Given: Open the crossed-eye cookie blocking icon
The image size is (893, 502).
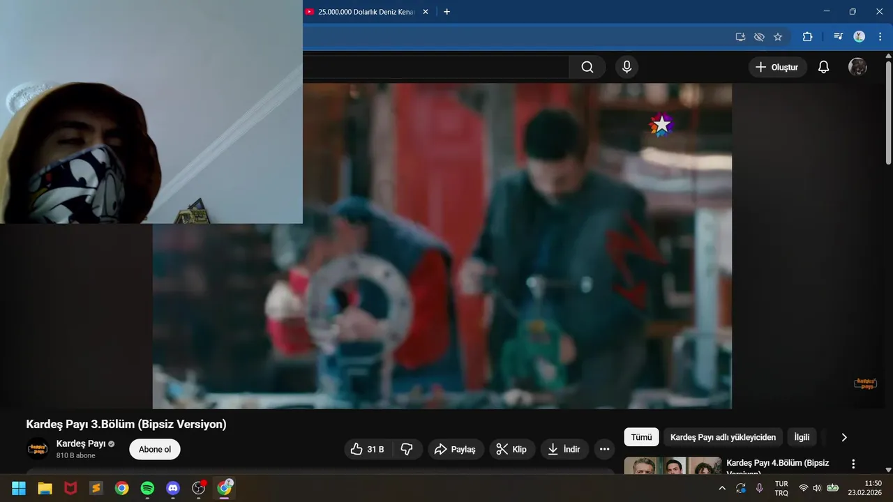Looking at the screenshot, I should click(x=759, y=37).
